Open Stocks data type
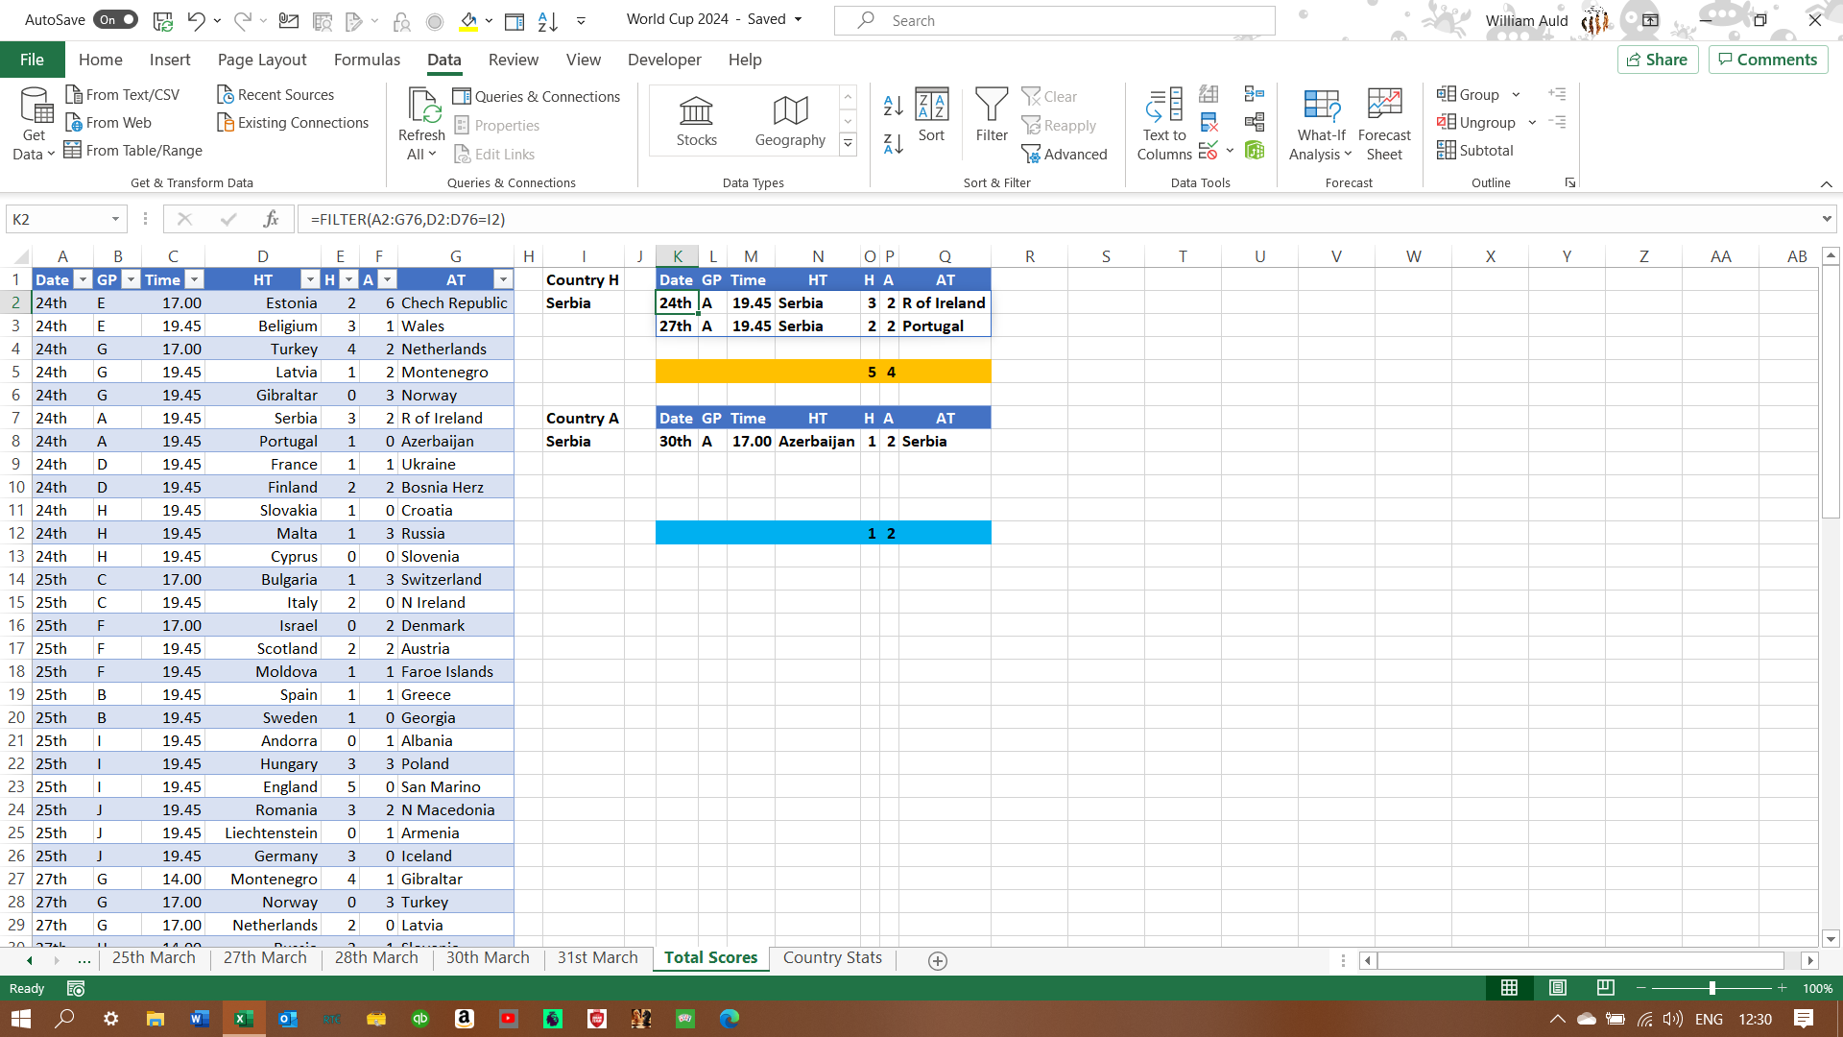The width and height of the screenshot is (1843, 1037). 696,119
